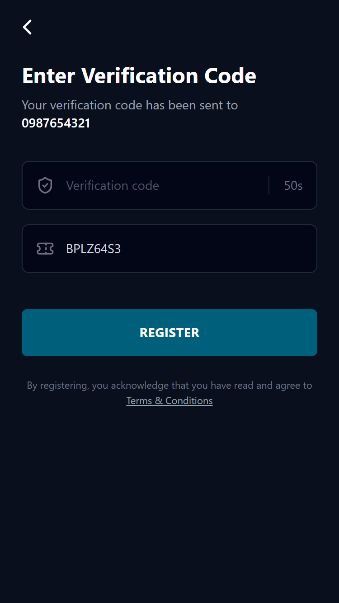Click inside the Verification code placeholder text
The image size is (339, 603).
[113, 185]
